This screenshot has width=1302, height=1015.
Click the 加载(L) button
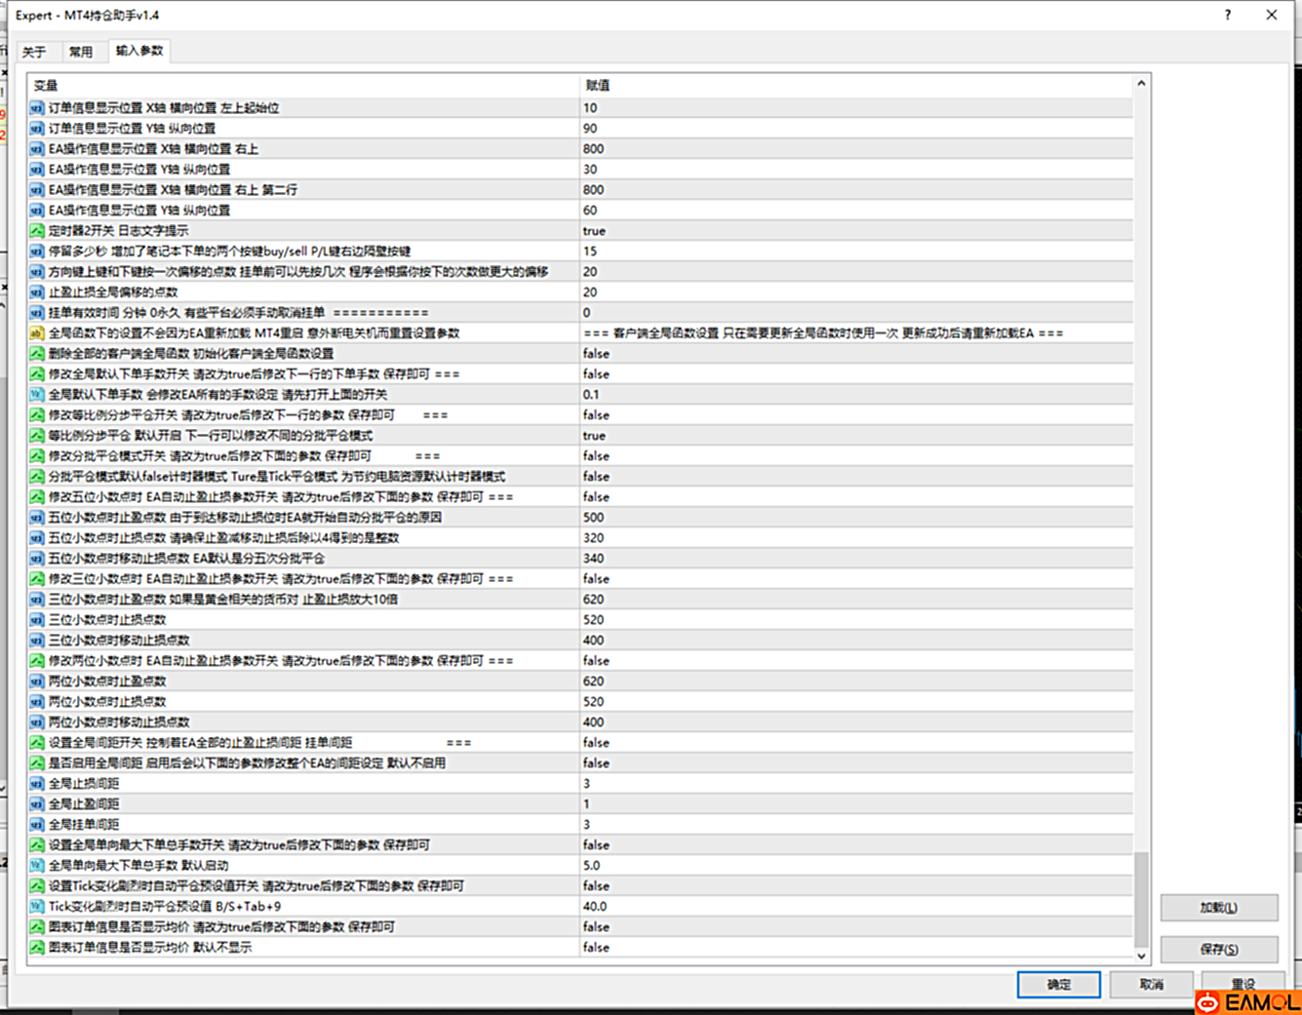(x=1218, y=908)
